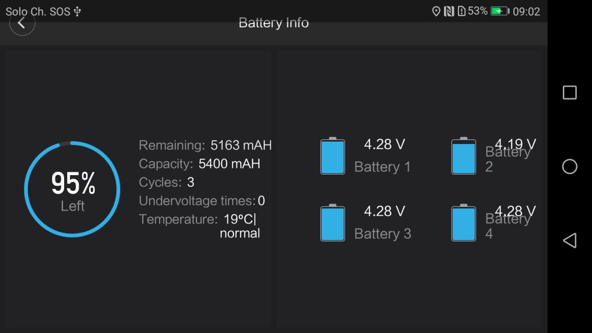Viewport: 592px width, 333px height.
Task: Tap the Android recent apps square
Action: coord(569,92)
